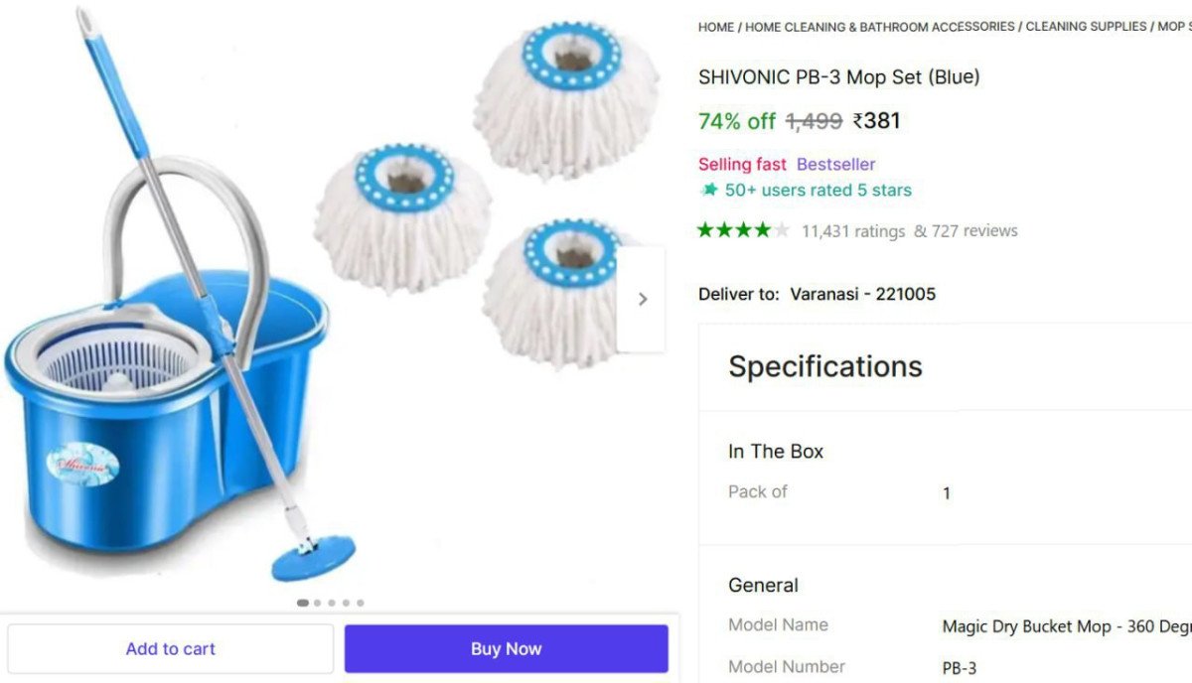Click the Add to cart button

tap(171, 648)
